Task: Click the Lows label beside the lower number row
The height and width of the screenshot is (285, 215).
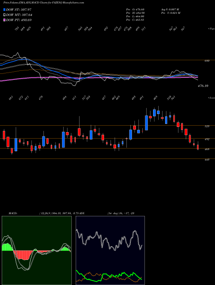Action: pos(211,98)
